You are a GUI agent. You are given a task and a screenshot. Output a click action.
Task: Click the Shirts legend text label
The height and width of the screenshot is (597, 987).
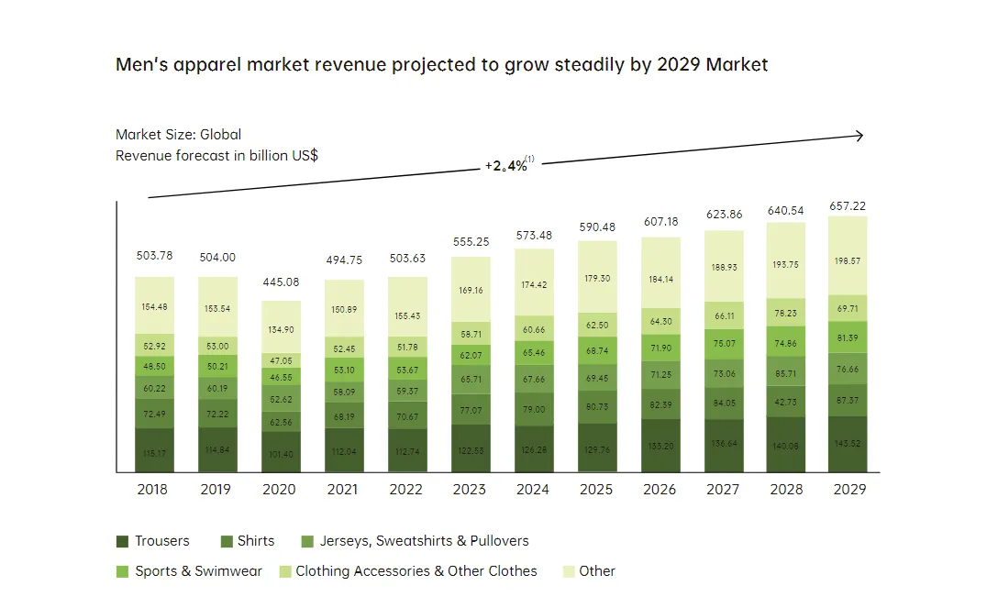click(256, 541)
